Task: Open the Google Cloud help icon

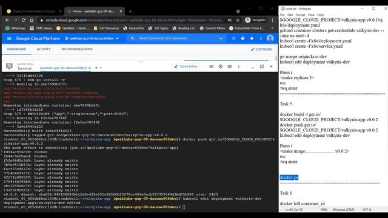Action: click(242, 39)
